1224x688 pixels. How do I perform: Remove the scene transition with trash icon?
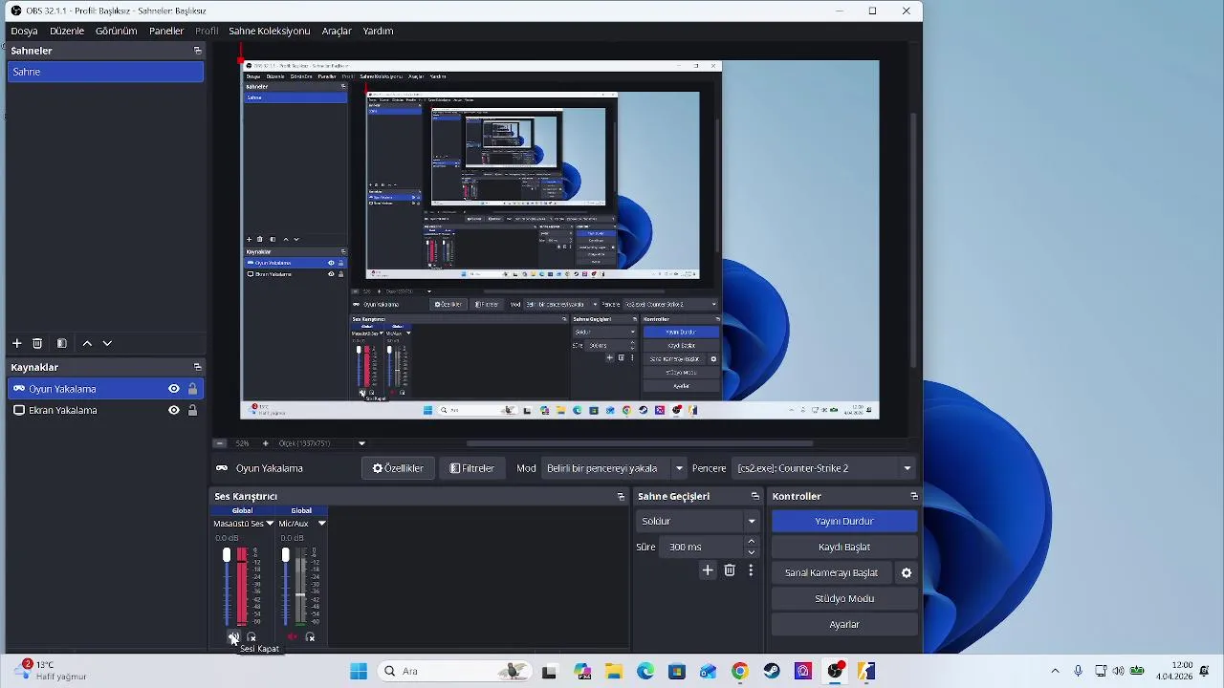coord(730,570)
